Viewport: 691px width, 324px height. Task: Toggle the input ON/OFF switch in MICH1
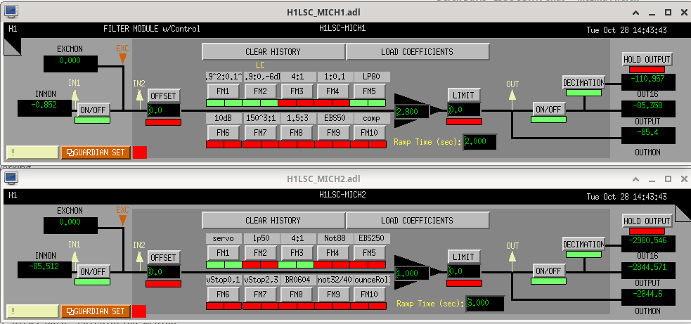(x=92, y=110)
